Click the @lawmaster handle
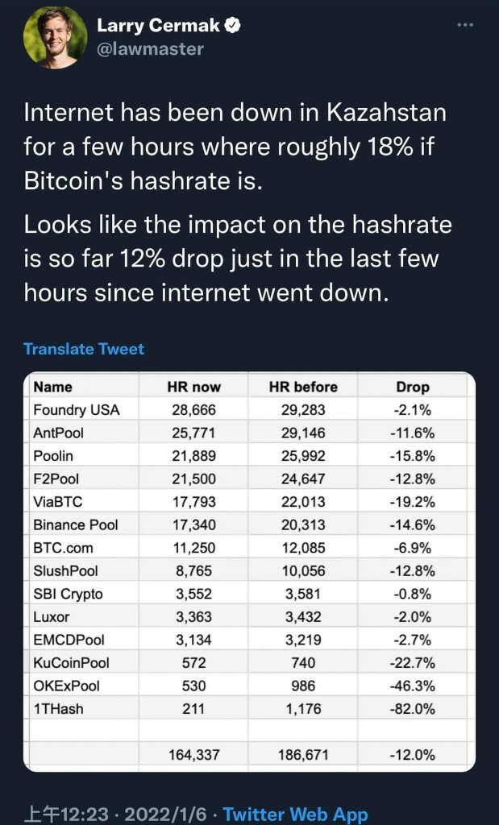This screenshot has height=825, width=499. 150,49
